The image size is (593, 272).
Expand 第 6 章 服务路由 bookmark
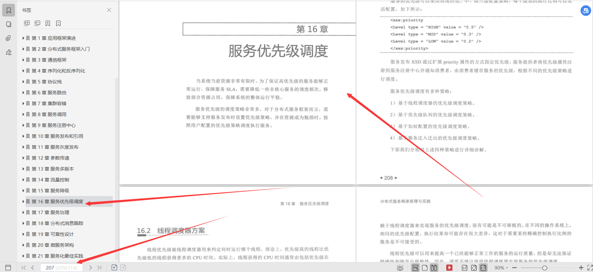point(23,92)
